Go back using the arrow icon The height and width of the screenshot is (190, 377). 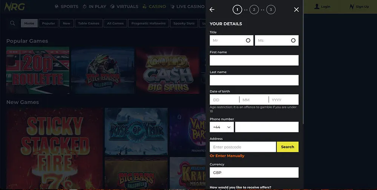[x=212, y=10]
